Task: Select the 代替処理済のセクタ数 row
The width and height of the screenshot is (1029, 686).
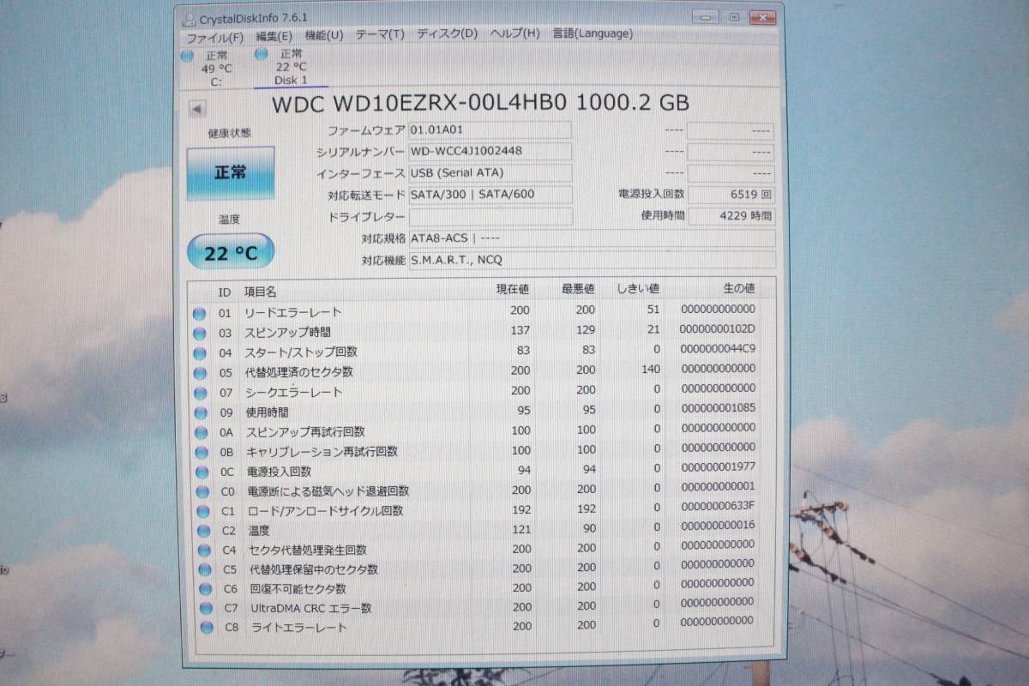Action: click(x=480, y=370)
